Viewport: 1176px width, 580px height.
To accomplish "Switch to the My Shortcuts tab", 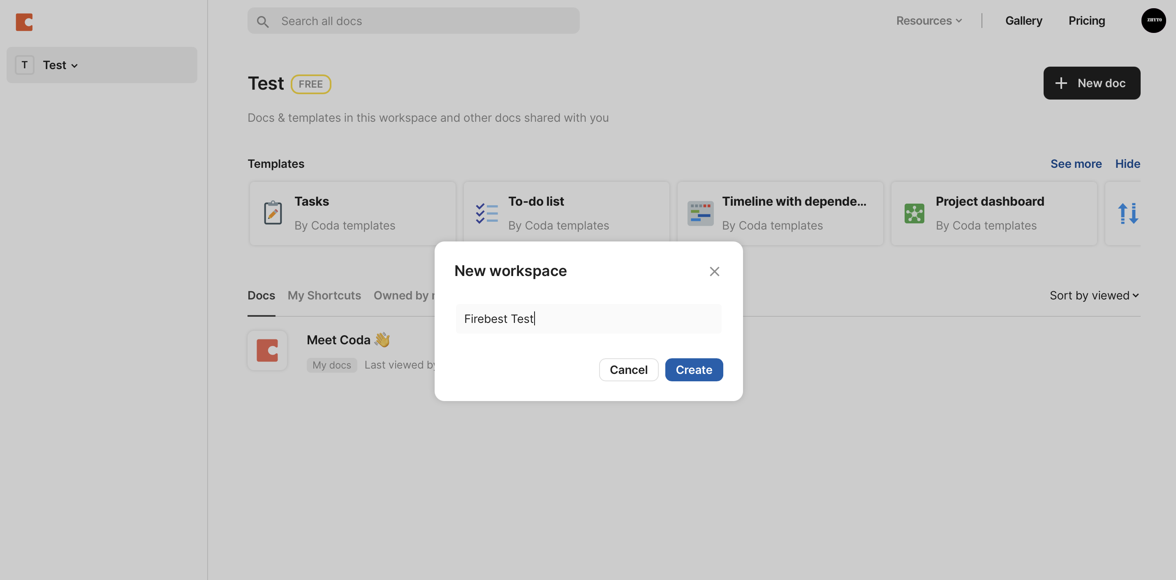I will [324, 295].
